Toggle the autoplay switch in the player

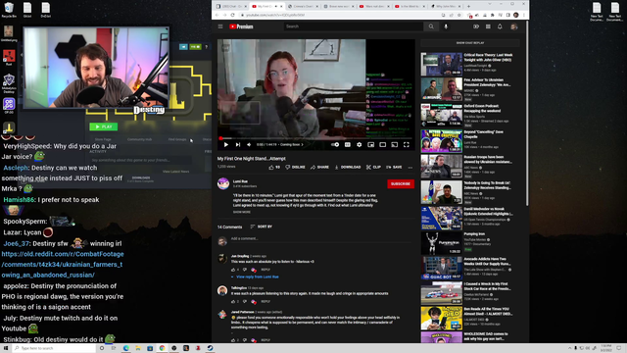click(x=335, y=144)
